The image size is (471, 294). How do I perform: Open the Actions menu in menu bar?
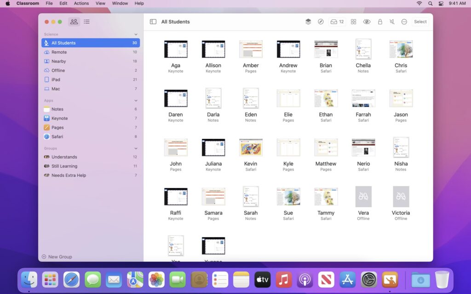(x=81, y=3)
